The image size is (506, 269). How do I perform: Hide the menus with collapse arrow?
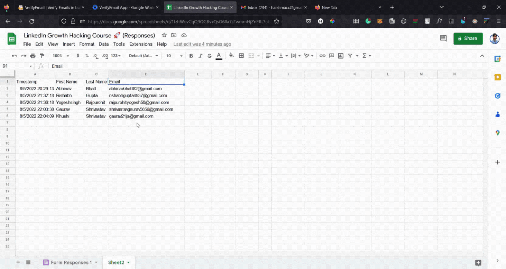point(482,56)
